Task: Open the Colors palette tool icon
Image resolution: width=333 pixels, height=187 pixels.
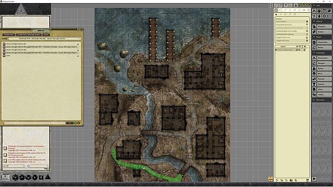Action: tap(329, 11)
